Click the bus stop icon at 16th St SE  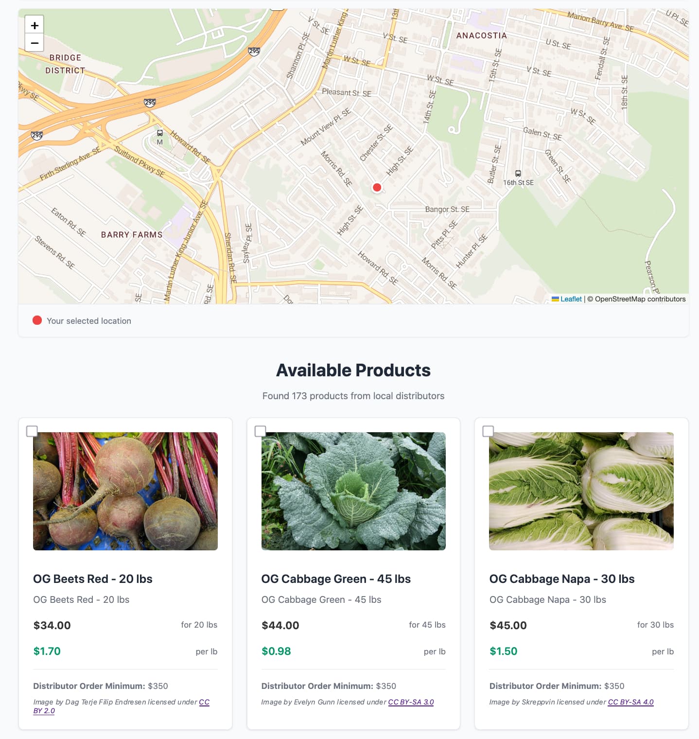point(518,174)
